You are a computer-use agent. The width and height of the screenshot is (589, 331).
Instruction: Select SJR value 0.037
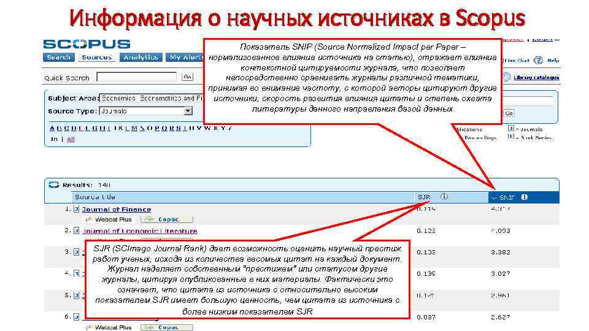426,317
